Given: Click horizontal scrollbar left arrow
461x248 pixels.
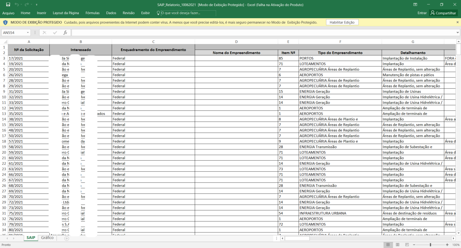Looking at the screenshot, I should pyautogui.click(x=282, y=238).
